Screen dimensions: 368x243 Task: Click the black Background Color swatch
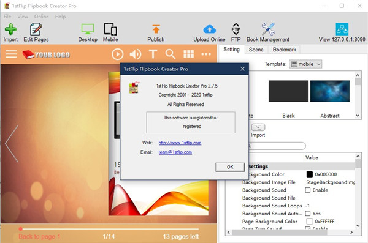(x=310, y=174)
